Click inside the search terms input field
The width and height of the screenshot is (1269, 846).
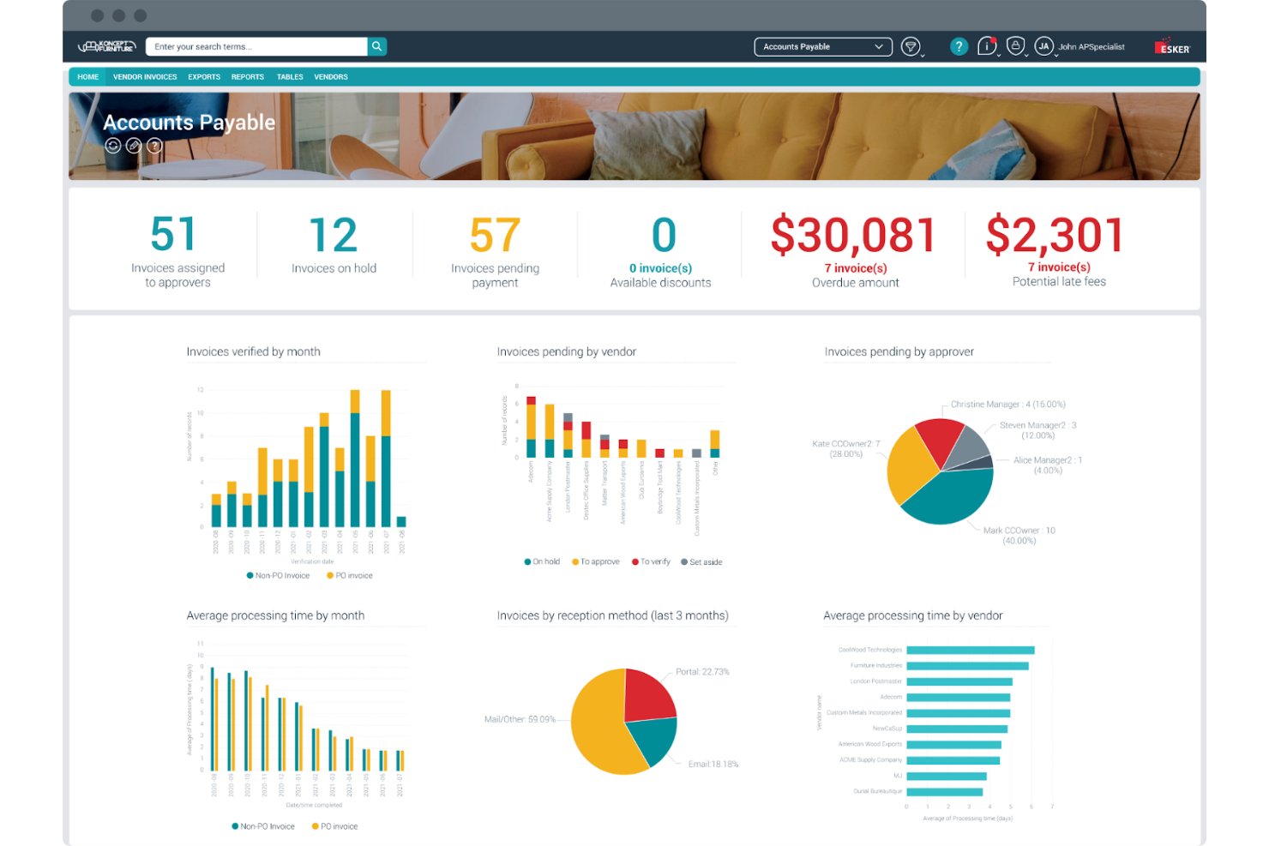(257, 46)
